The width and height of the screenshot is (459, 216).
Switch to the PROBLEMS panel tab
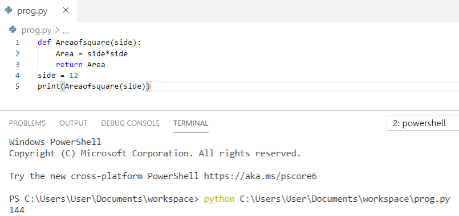coord(27,123)
